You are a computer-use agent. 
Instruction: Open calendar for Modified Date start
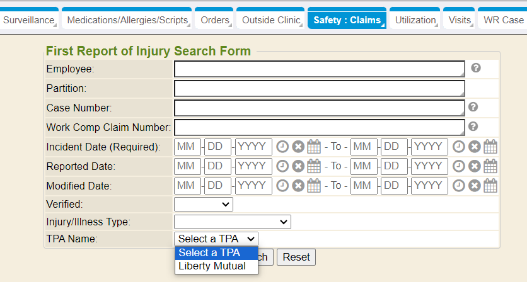coord(314,186)
